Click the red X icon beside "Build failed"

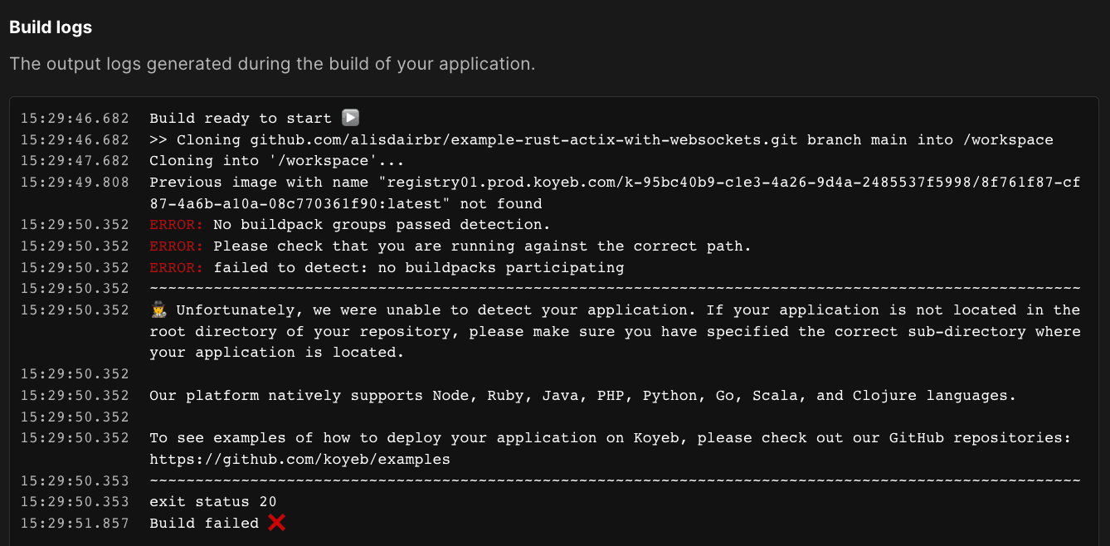coord(276,523)
